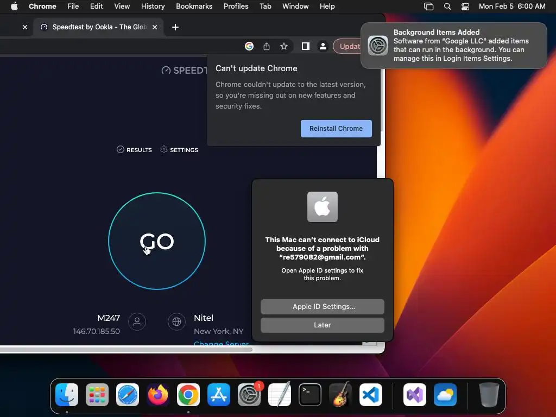Open Apple ID Settings from iCloud dialog
The height and width of the screenshot is (417, 556).
[323, 307]
